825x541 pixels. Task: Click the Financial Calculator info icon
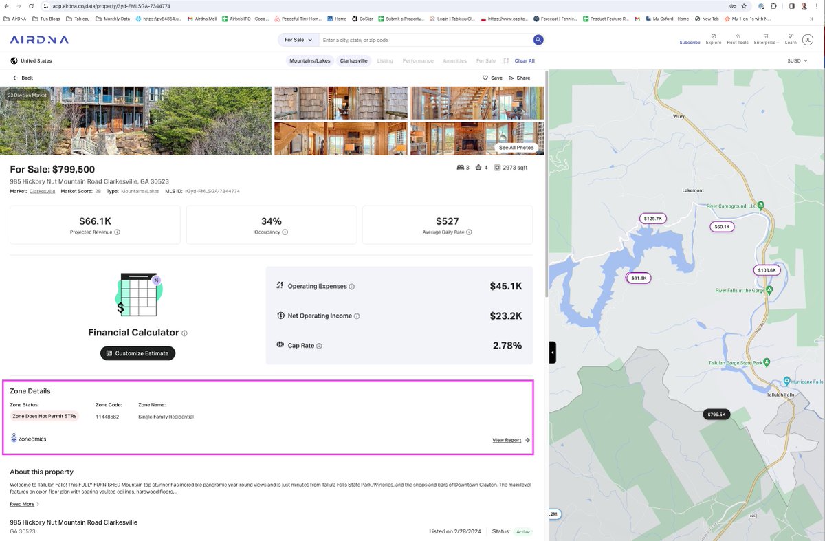184,333
